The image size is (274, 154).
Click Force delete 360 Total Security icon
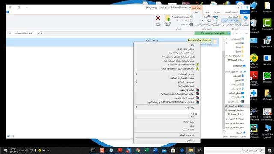coord(197,68)
